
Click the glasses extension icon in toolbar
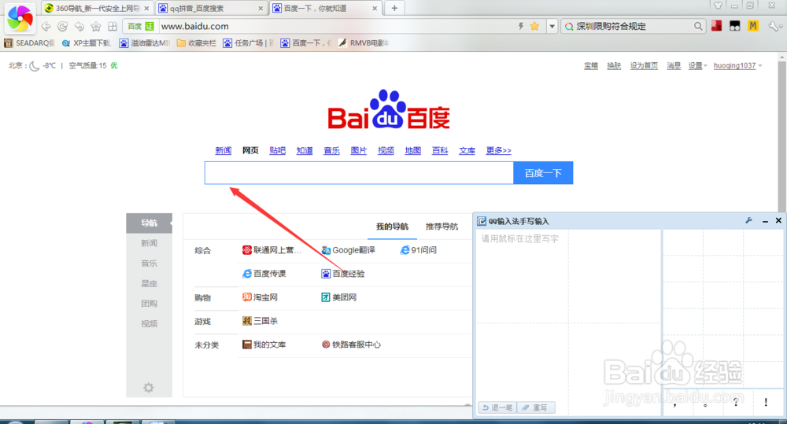tap(735, 26)
